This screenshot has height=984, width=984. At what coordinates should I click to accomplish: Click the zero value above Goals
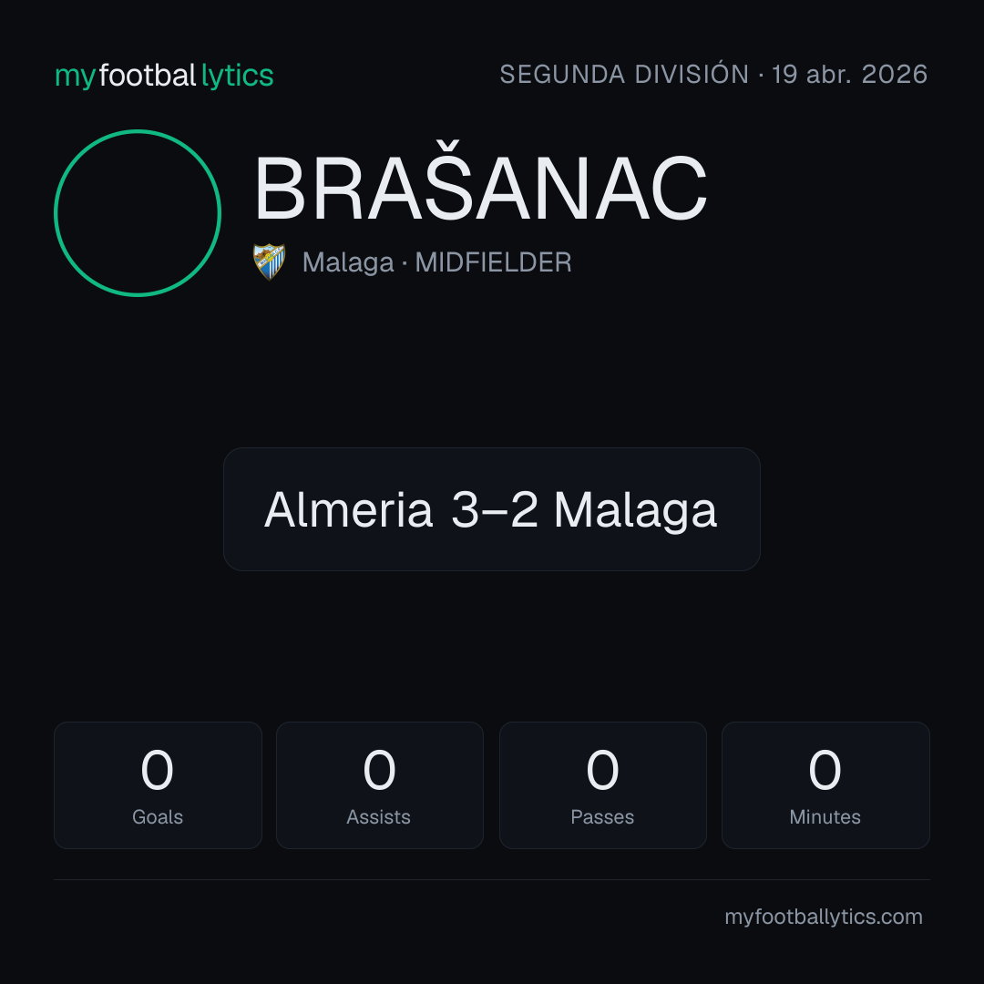click(157, 770)
